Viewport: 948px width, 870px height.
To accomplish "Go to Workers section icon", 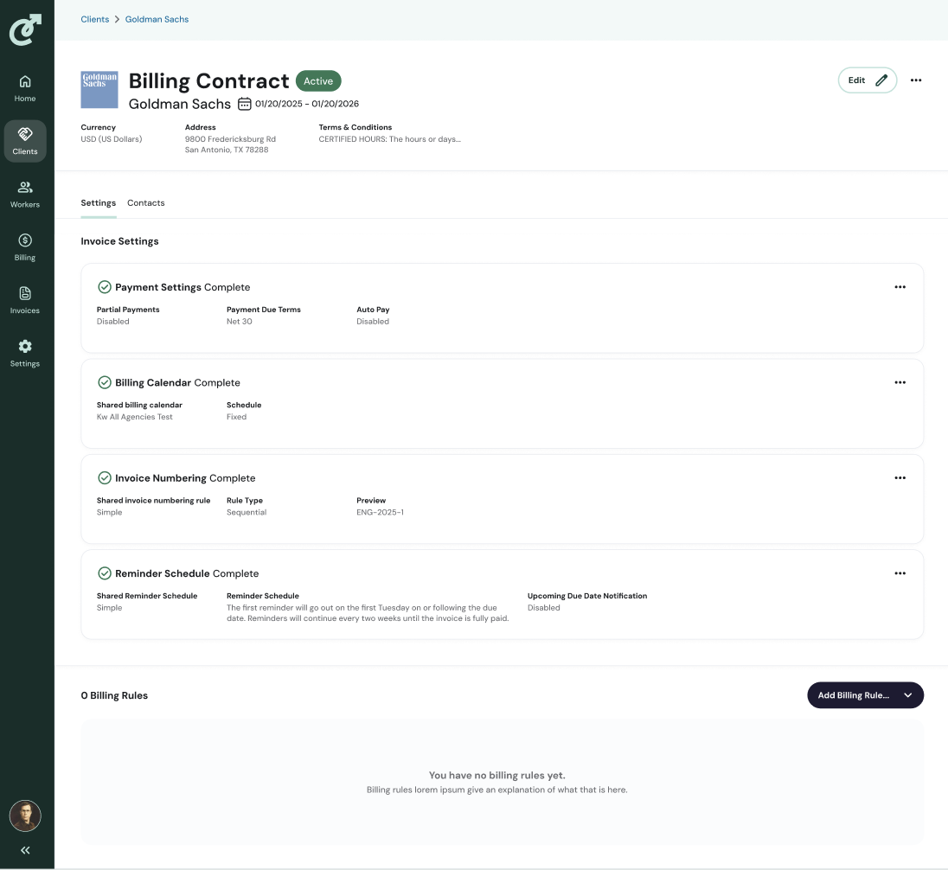I will coord(25,187).
